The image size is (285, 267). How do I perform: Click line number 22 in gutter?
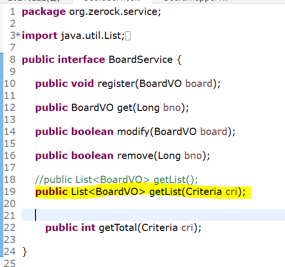coord(10,228)
